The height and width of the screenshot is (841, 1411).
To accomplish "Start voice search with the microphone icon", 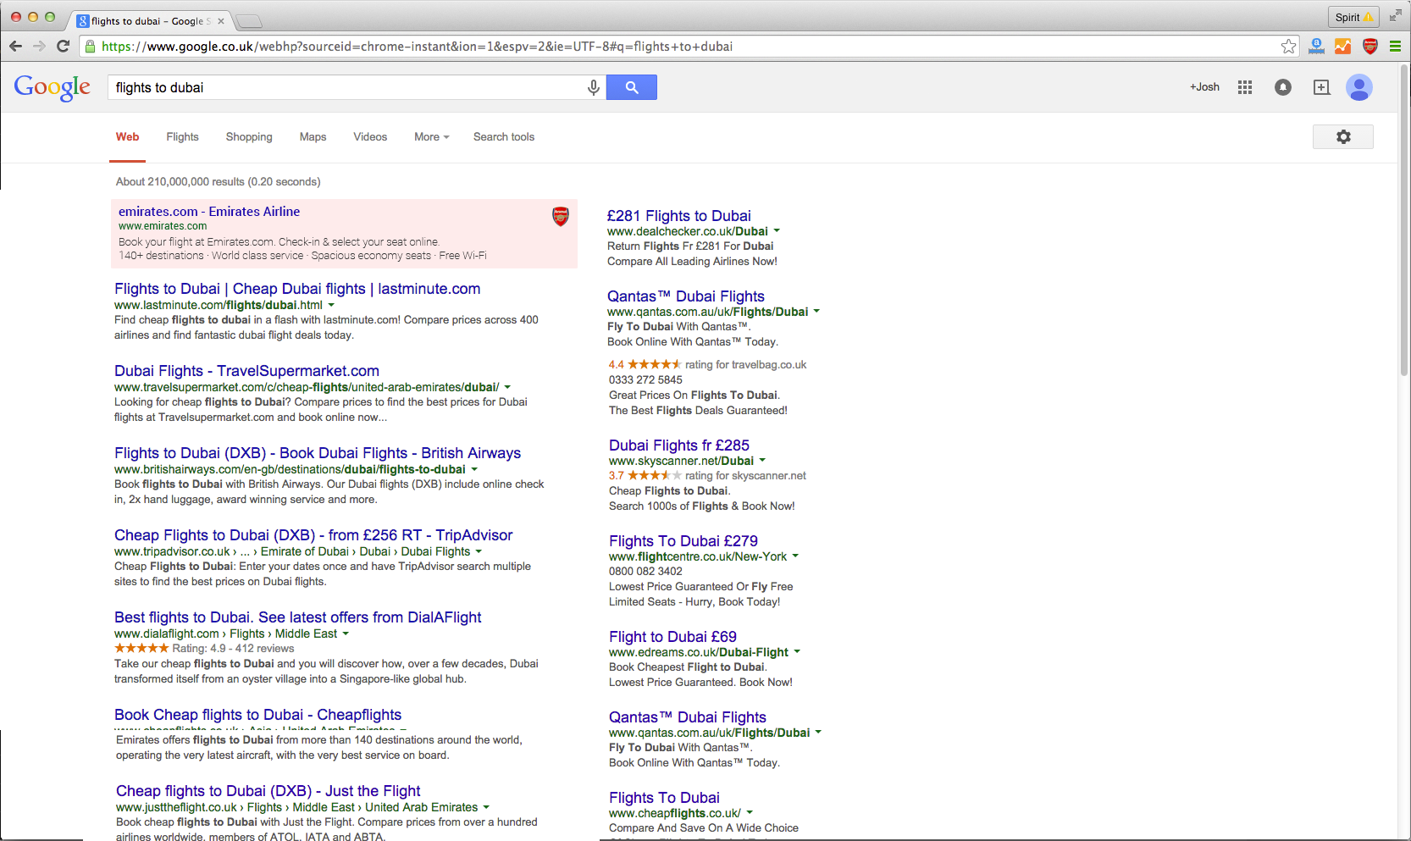I will click(x=594, y=87).
